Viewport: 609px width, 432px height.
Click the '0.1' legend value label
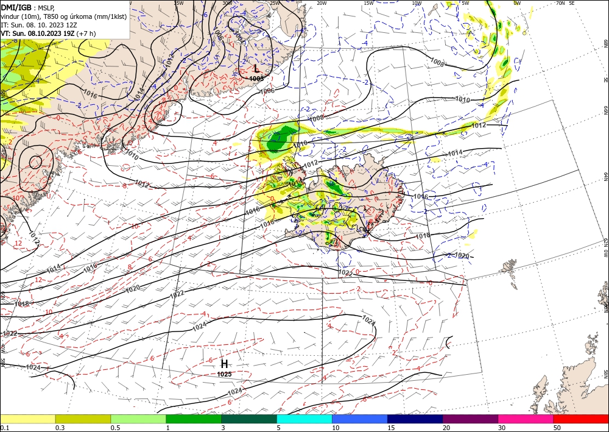pyautogui.click(x=4, y=428)
